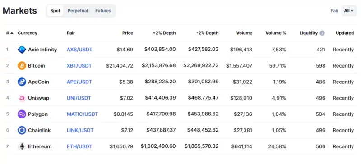The image size is (361, 164).
Task: Click Ethereum volume $641,114
Action: (242, 146)
